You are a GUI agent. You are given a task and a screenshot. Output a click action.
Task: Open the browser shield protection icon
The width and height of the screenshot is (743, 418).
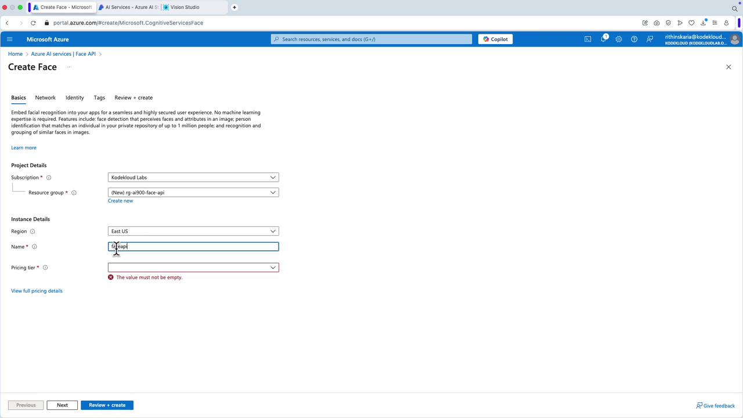pos(668,23)
